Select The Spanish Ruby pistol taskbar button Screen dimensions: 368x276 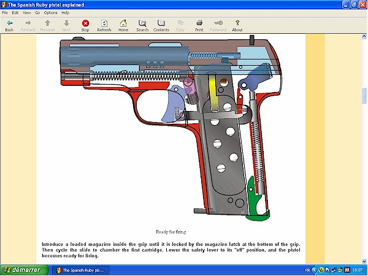click(81, 270)
